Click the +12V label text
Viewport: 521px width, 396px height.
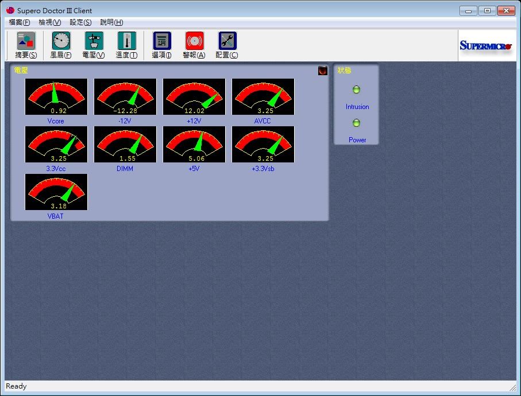pyautogui.click(x=194, y=121)
